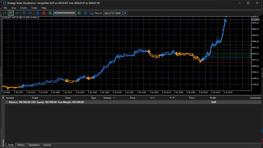Sort by the Volume column header

pos(107,98)
